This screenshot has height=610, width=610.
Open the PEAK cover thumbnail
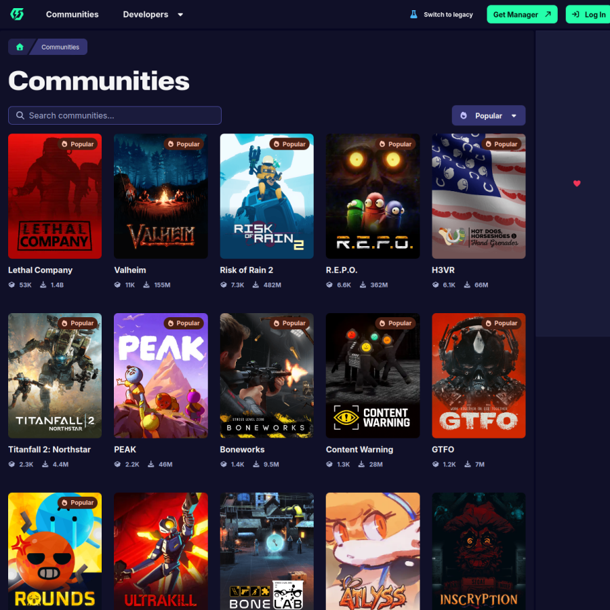coord(161,375)
